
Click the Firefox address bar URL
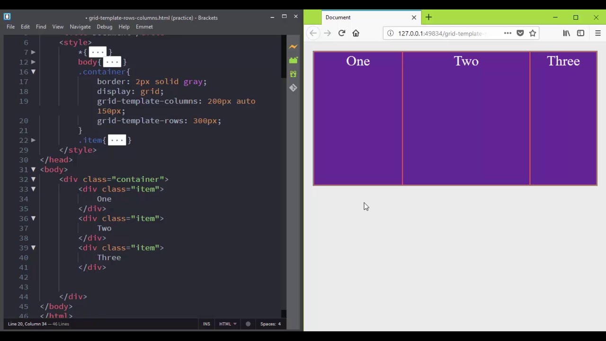(x=442, y=33)
